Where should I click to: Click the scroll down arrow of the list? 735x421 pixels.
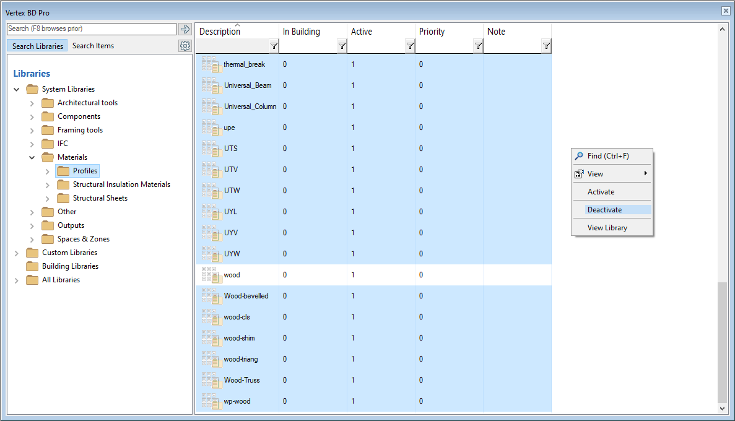tap(722, 409)
